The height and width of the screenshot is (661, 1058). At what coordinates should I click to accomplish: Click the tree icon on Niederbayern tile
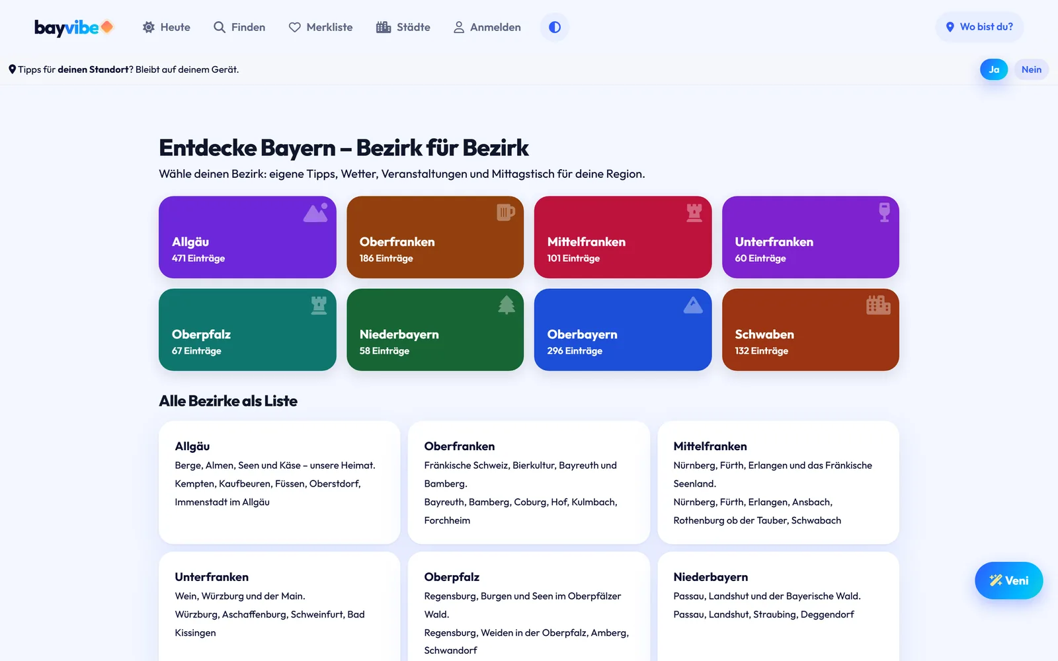[507, 305]
